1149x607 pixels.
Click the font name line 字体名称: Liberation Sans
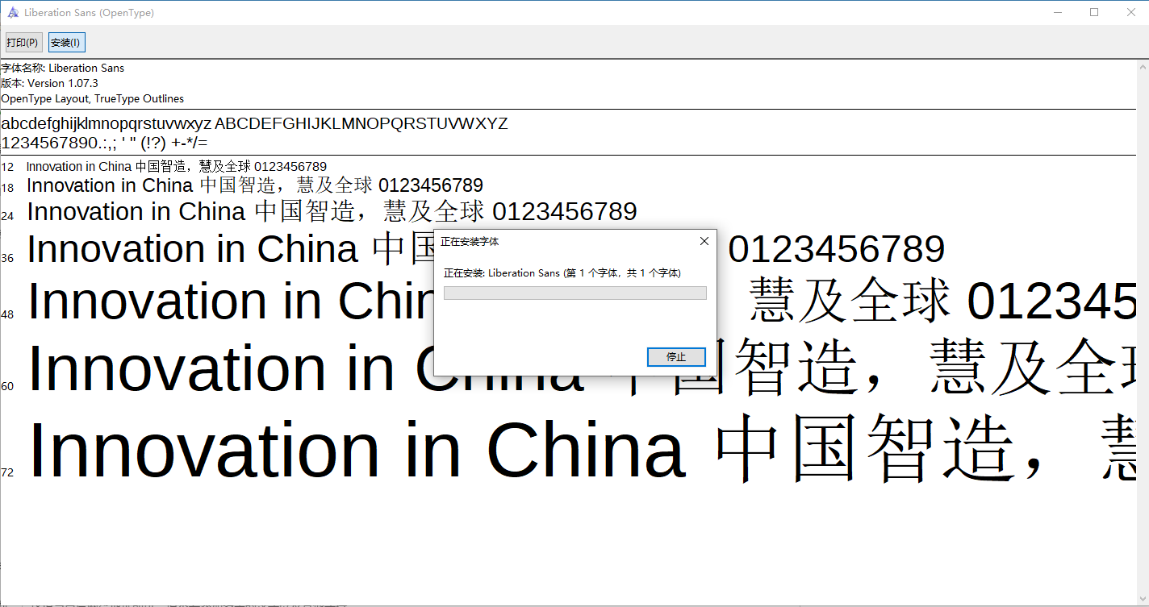63,68
